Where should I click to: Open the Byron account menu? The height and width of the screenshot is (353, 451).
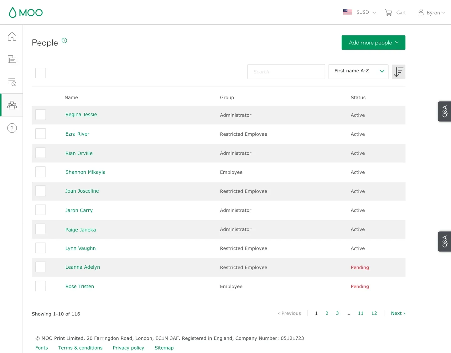pyautogui.click(x=432, y=13)
